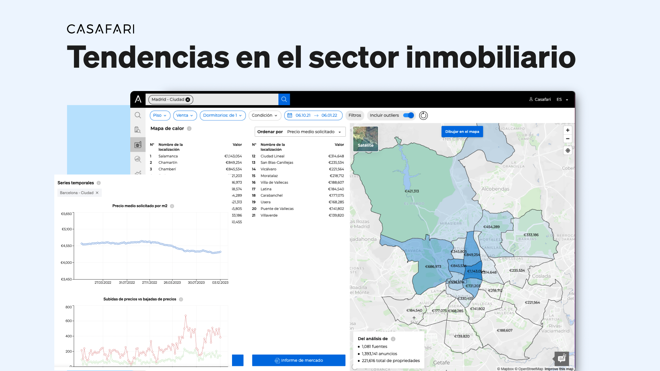Click the locate me map icon

(568, 150)
